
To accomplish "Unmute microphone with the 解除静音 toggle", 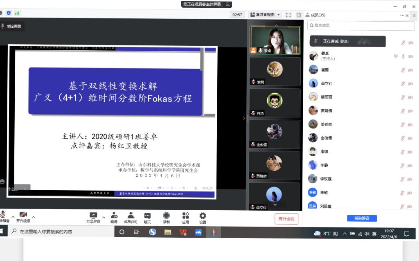I will point(2,215).
